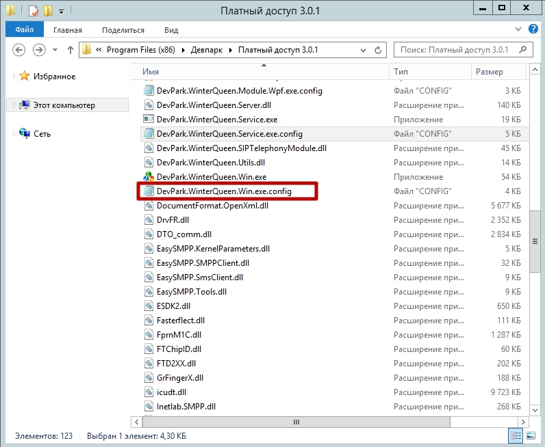Click the Back navigation arrow

pos(19,50)
